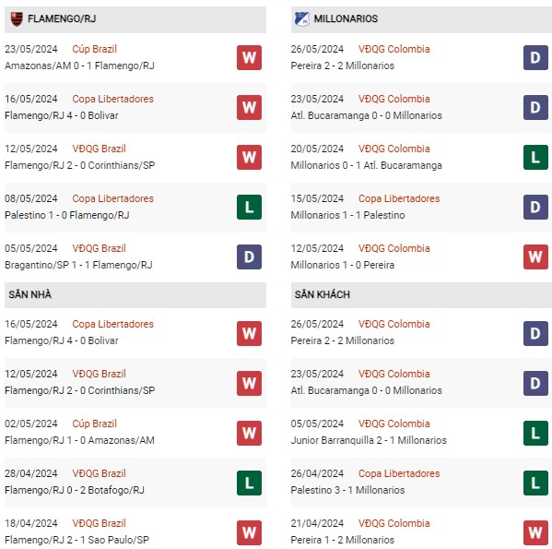Click the W badge for Millonarios 1-0 Pereira
This screenshot has width=552, height=549.
535,257
